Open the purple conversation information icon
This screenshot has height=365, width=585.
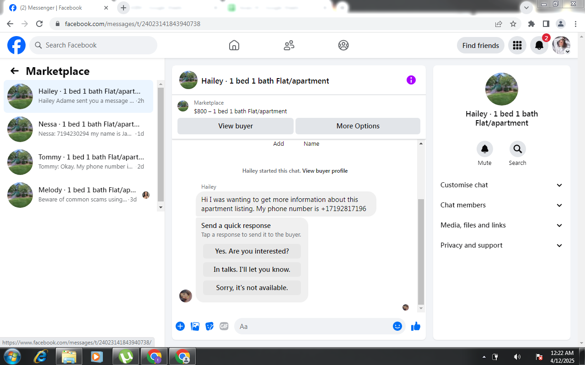pos(411,80)
